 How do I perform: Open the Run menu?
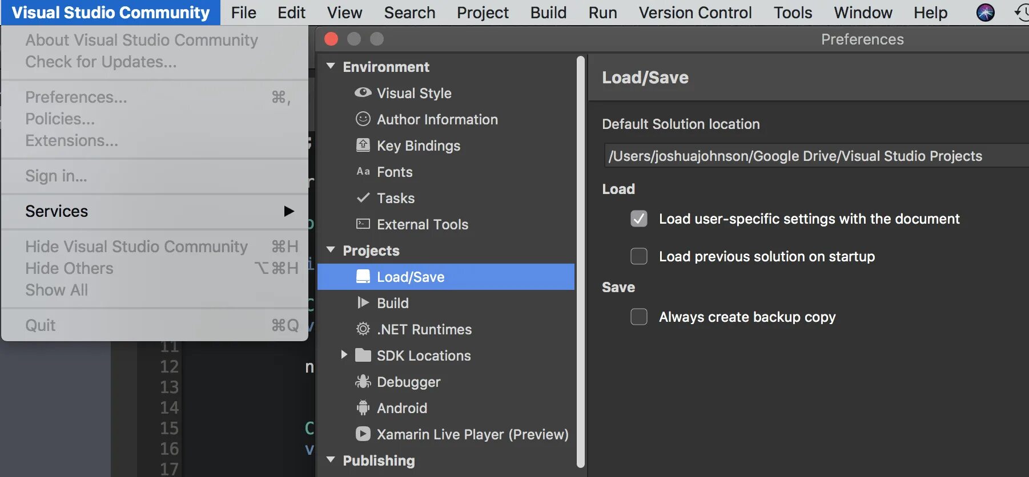click(x=602, y=13)
